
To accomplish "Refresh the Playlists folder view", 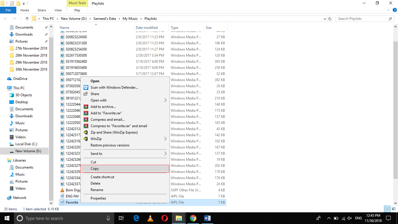I will coord(330,18).
